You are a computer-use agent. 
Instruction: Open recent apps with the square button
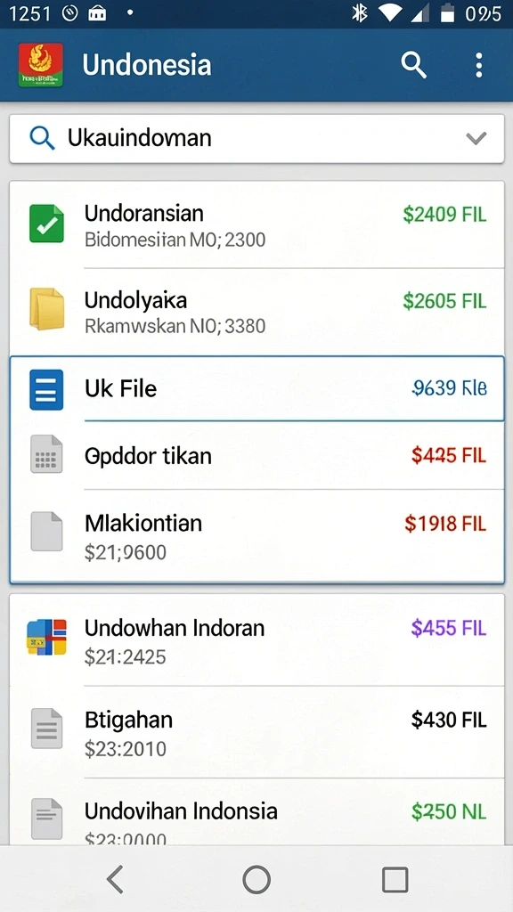395,879
